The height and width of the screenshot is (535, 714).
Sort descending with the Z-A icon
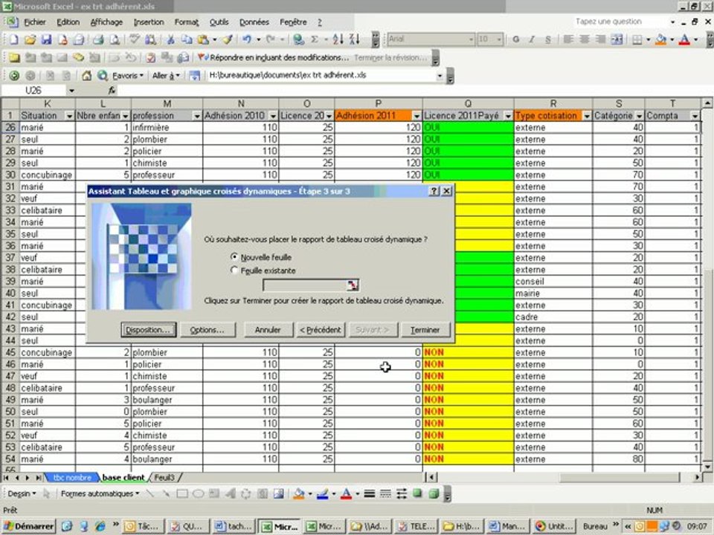pos(354,39)
